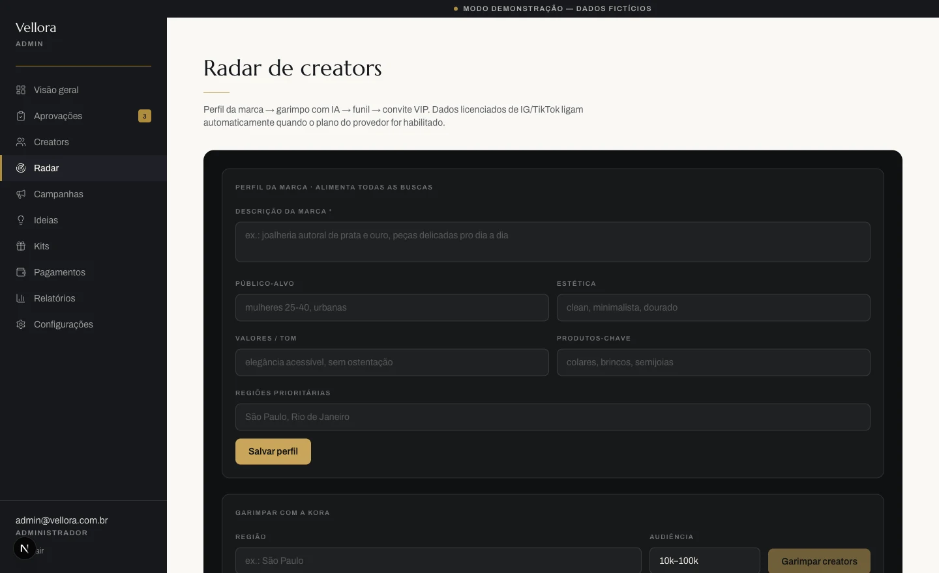Click the Radar target icon
The image size is (939, 573).
tap(21, 168)
